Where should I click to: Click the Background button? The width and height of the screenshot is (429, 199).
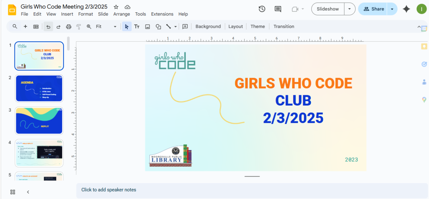coord(208,26)
